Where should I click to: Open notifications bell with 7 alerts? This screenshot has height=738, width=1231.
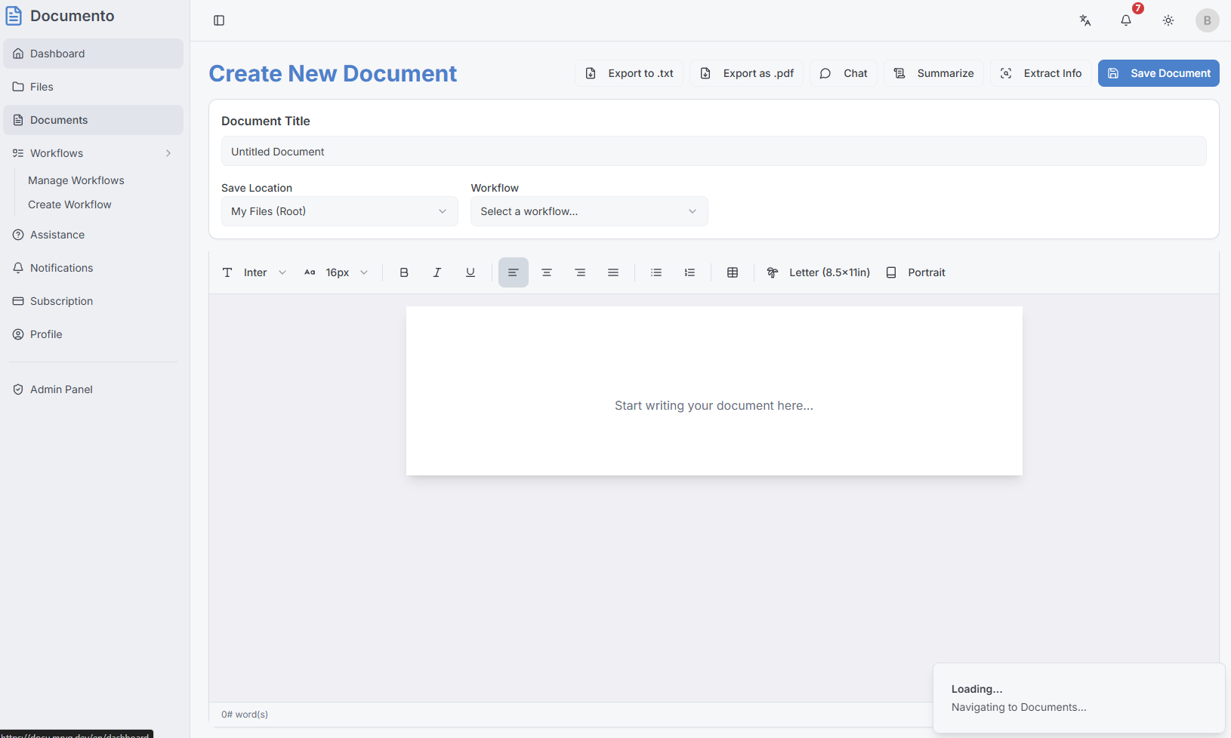click(x=1126, y=20)
